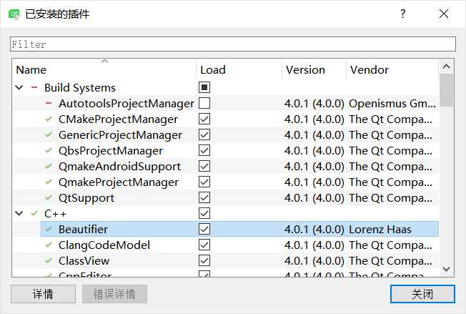
Task: Uncheck the Beautifier load checkbox
Action: pyautogui.click(x=204, y=230)
